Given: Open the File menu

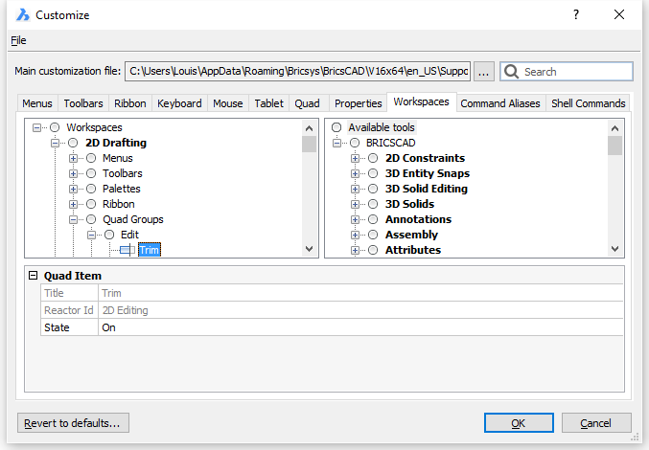Looking at the screenshot, I should pos(18,40).
